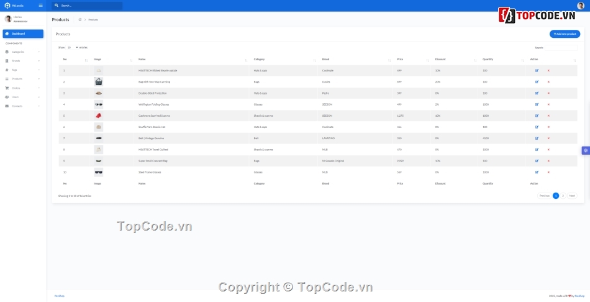Sort the table by Category column
Image resolution: width=590 pixels, height=302 pixels.
(x=283, y=60)
